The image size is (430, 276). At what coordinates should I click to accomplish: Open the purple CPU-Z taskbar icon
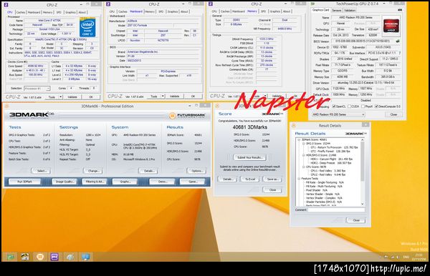coord(54,257)
